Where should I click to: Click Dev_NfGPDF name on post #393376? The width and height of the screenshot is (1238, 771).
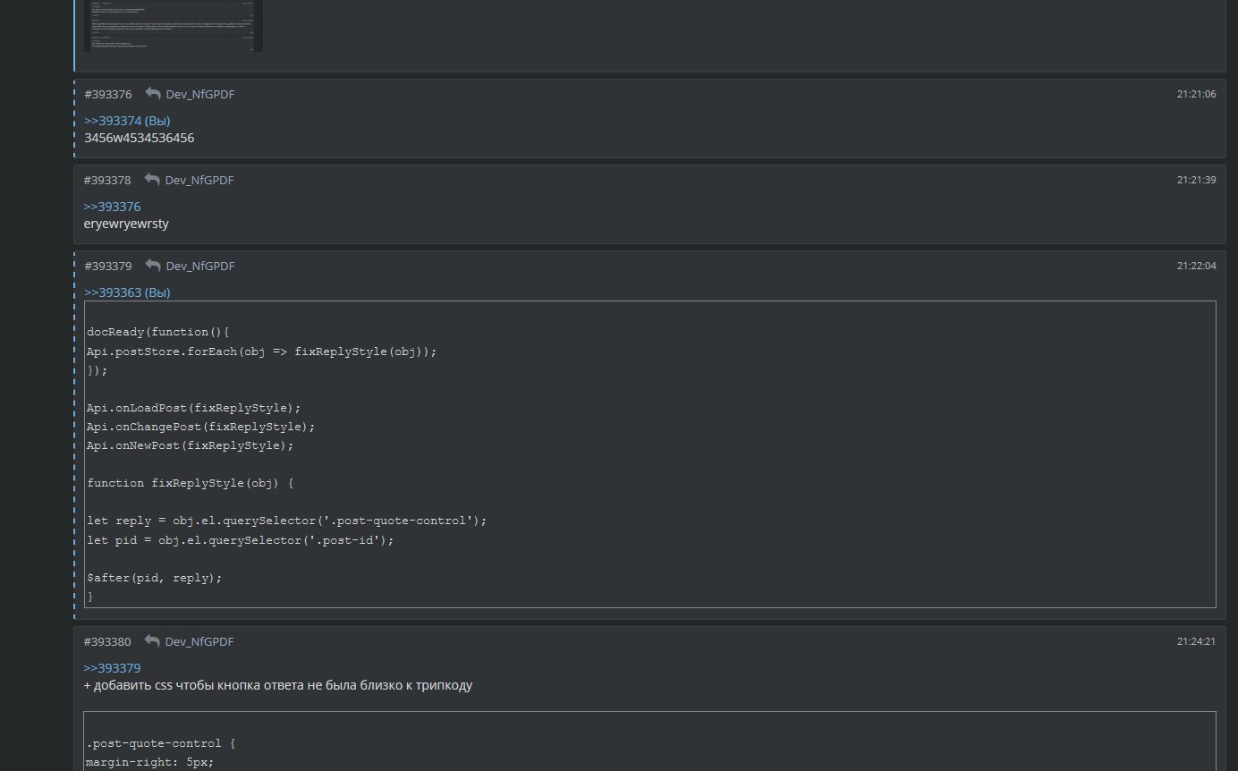[200, 94]
